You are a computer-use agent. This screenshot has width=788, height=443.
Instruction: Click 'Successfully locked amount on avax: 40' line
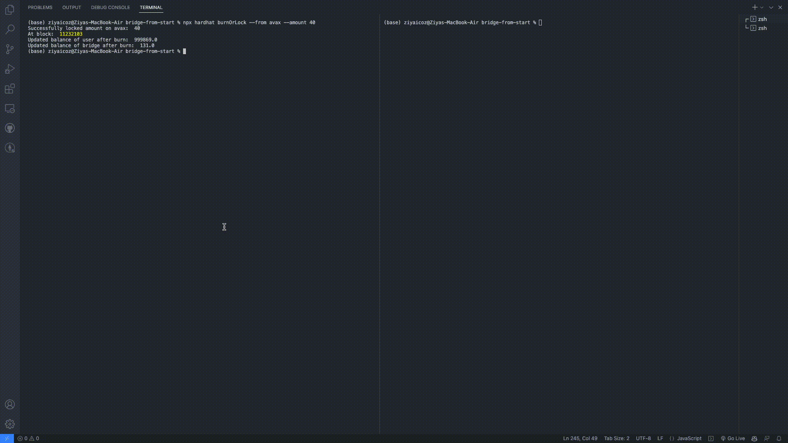coord(84,28)
